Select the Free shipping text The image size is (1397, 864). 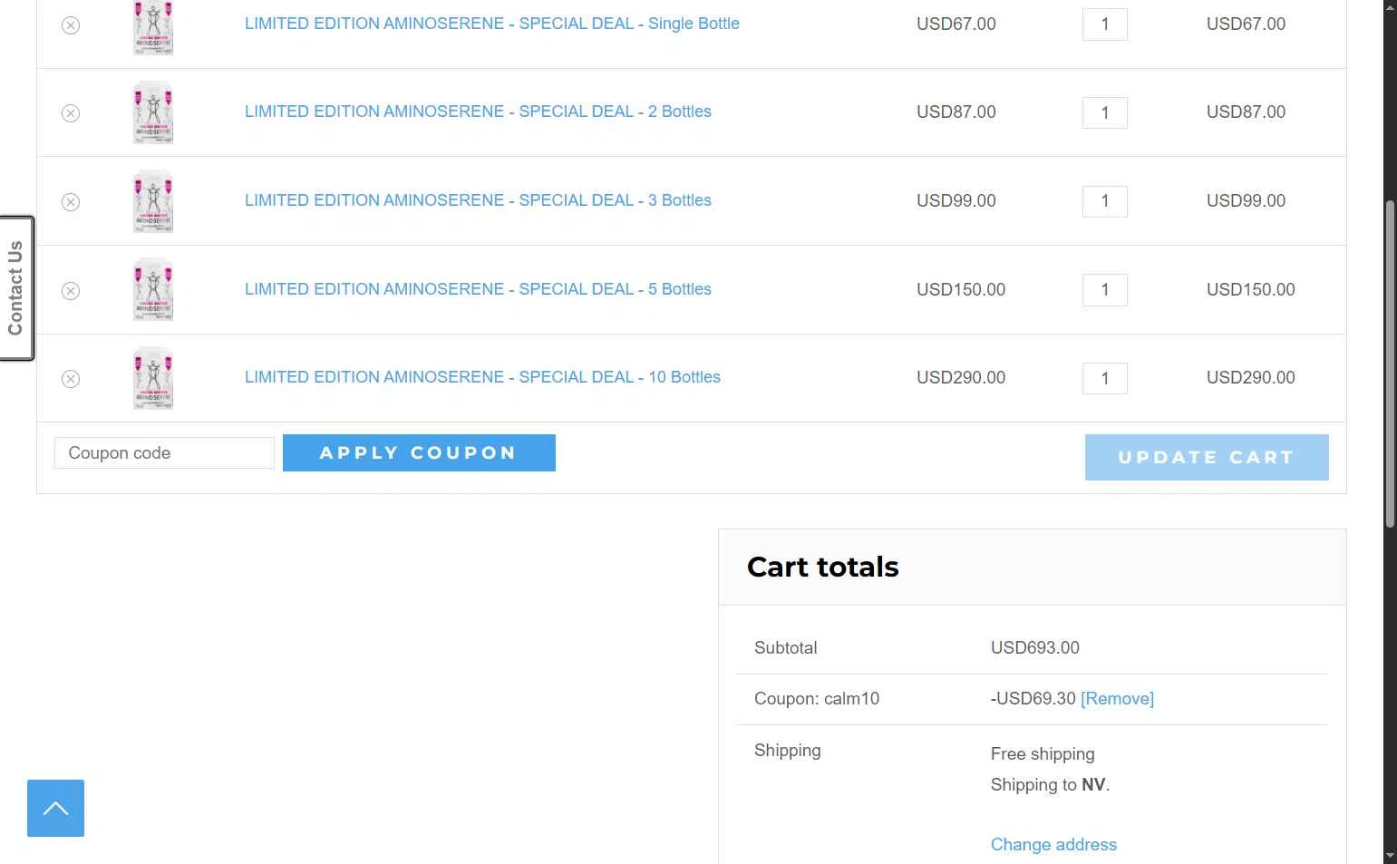[x=1043, y=754]
